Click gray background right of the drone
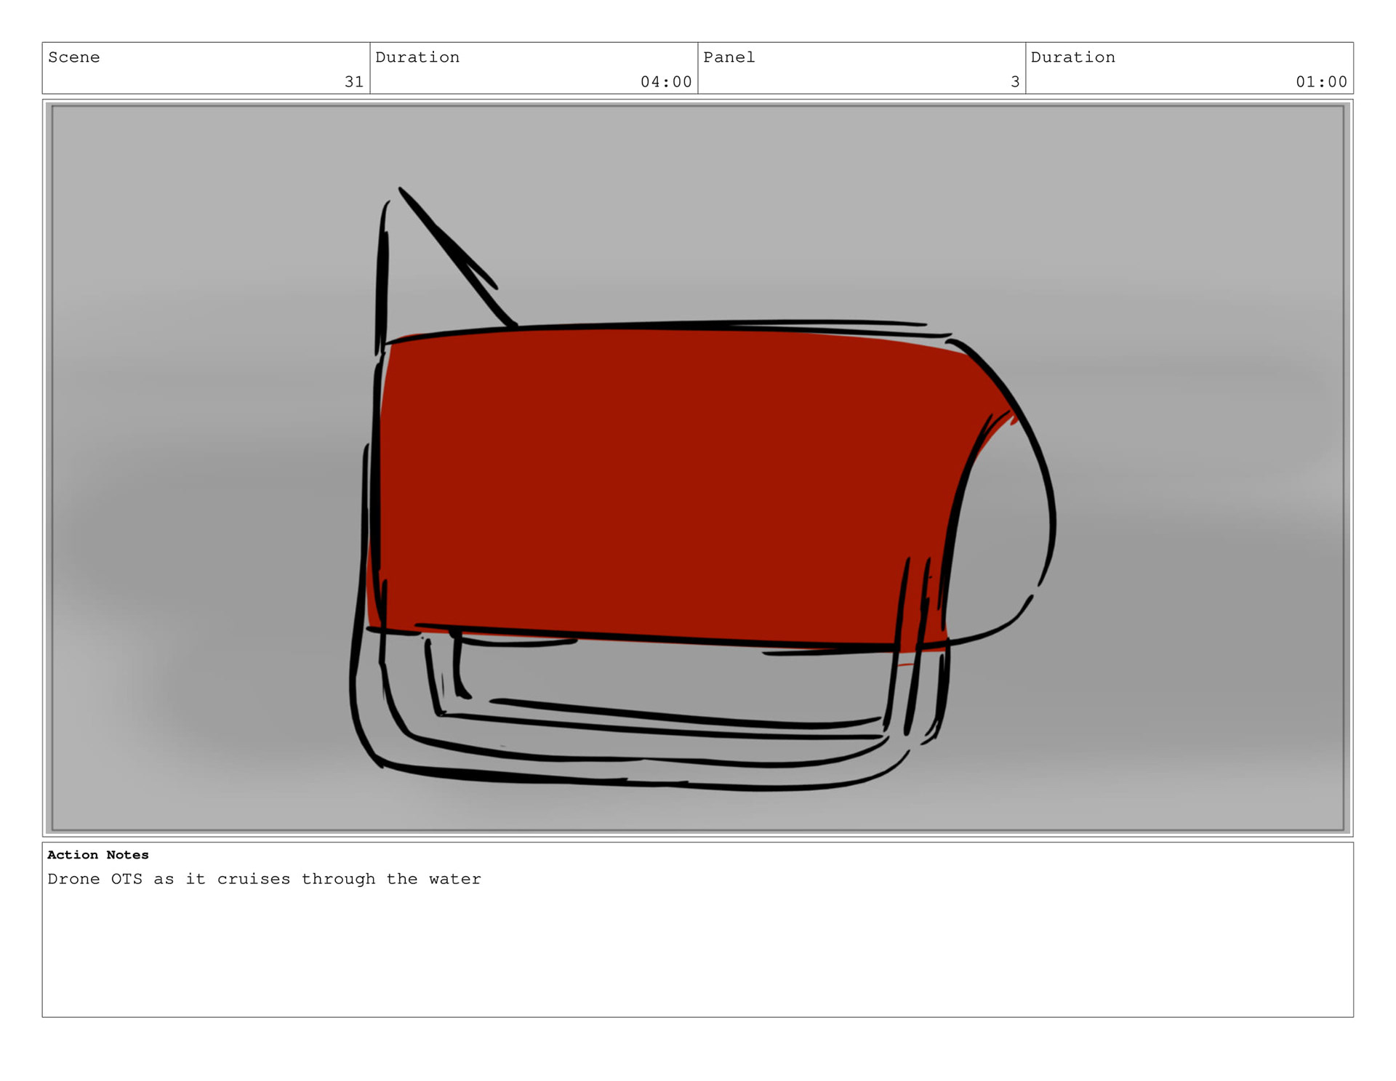1396x1081 pixels. pos(1200,473)
